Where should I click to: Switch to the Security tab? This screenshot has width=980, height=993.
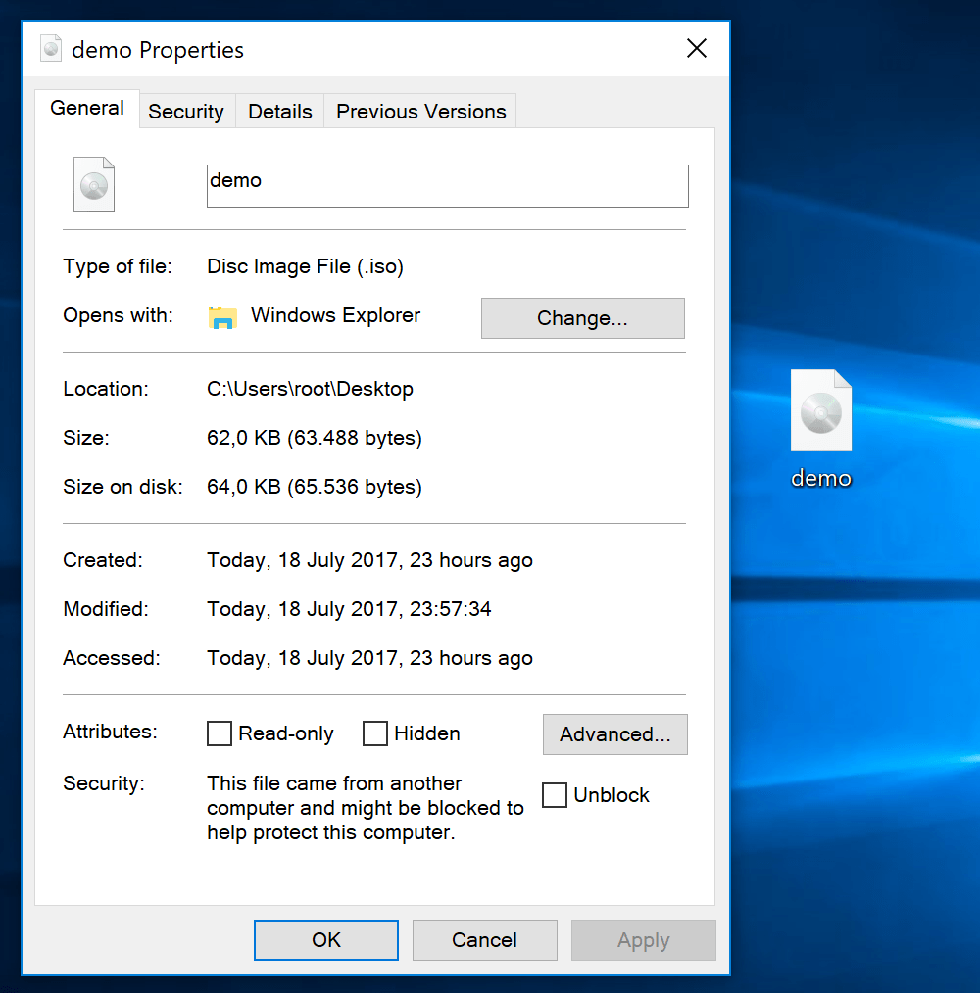pos(186,112)
